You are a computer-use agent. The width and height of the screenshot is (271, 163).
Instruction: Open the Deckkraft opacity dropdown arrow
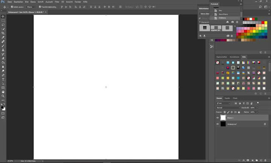pos(257,108)
